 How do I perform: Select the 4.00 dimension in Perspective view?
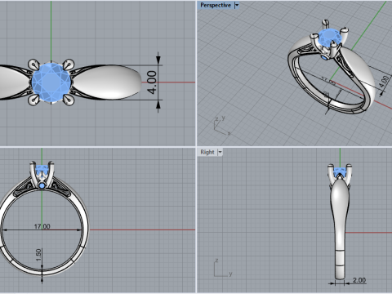pos(384,82)
